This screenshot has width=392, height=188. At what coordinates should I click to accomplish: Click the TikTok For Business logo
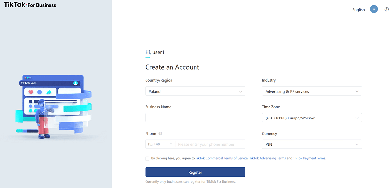[x=30, y=5]
